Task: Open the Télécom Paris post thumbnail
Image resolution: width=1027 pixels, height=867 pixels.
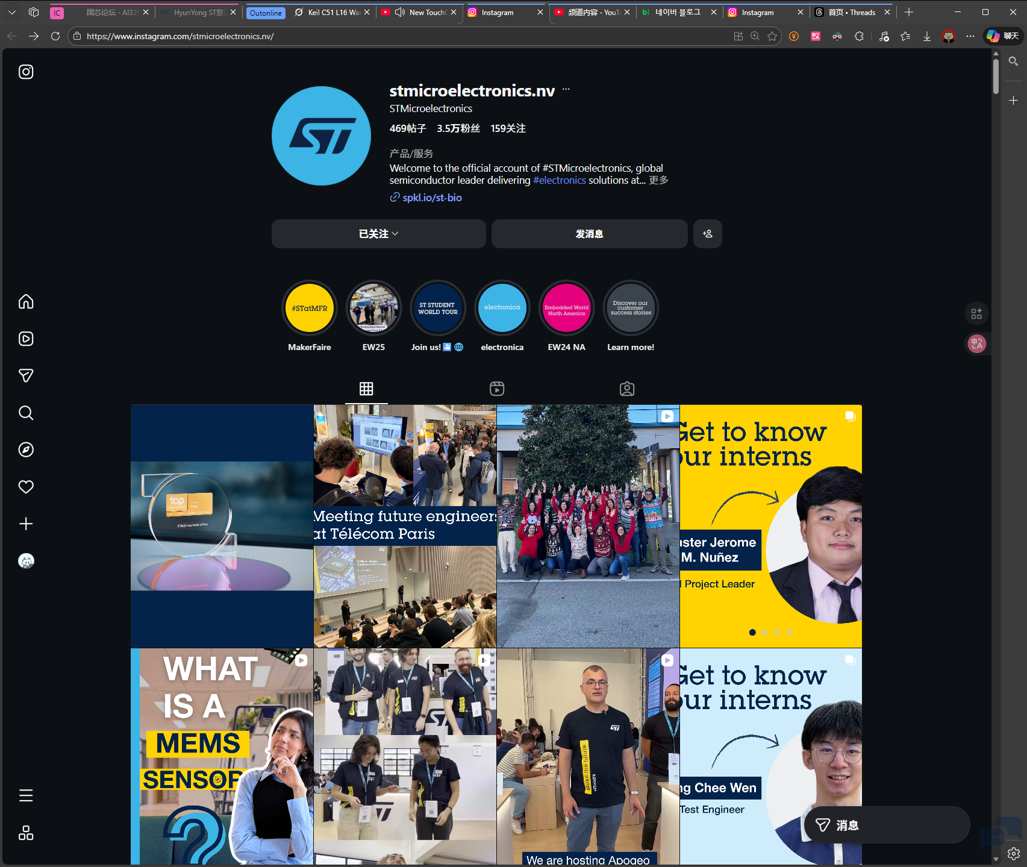Action: (x=405, y=526)
